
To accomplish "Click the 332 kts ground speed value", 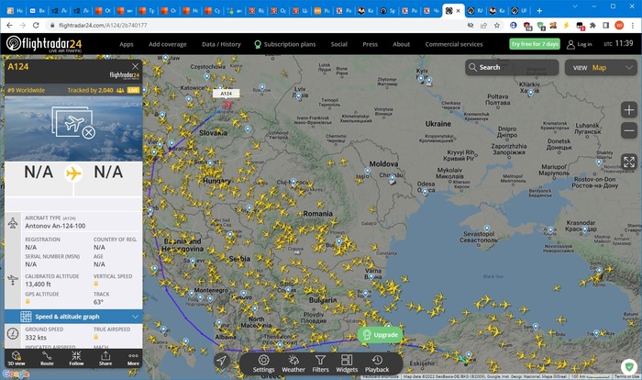I will tap(36, 338).
